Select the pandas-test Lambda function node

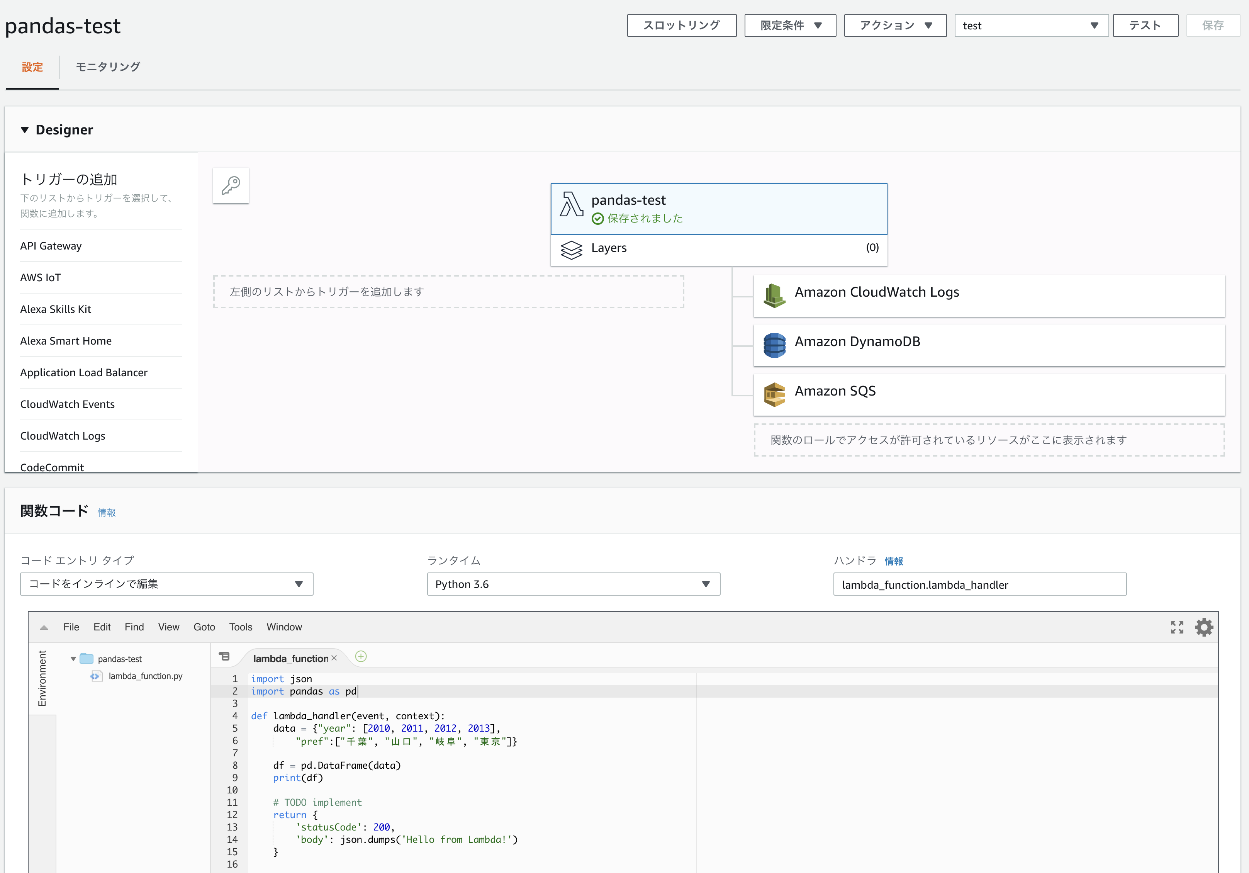point(718,208)
